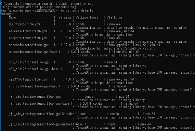This screenshot has width=195, height=131.
Task: Click the https://api.anaconda.org URL text
Action: pyautogui.click(x=56, y=7)
